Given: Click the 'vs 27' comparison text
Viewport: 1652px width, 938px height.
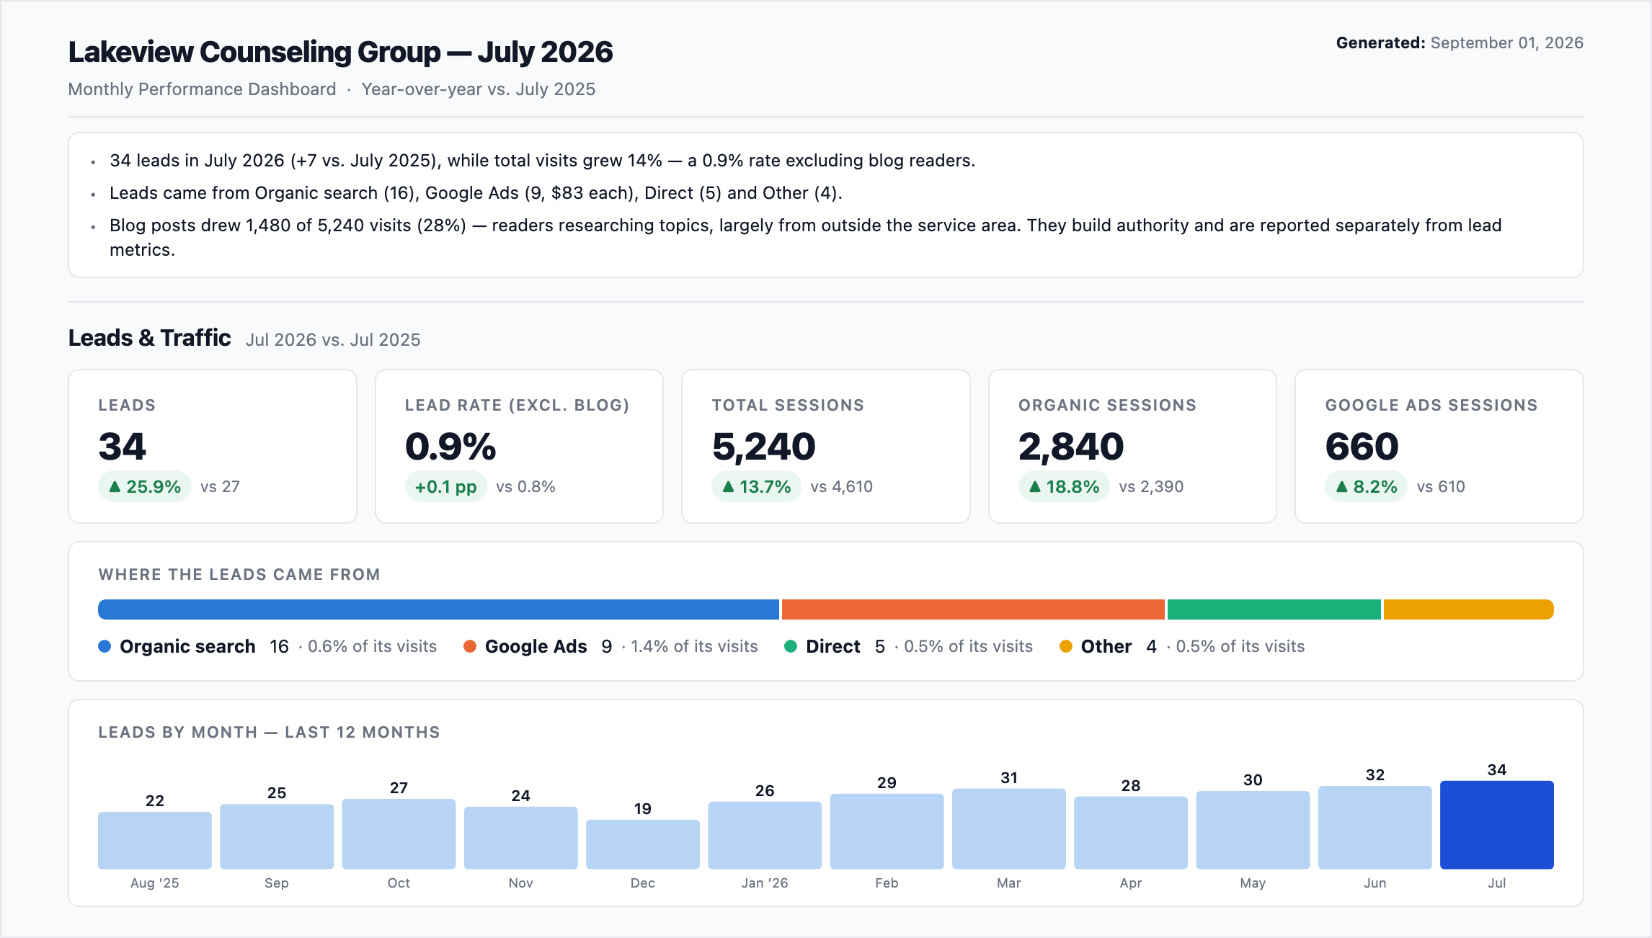Looking at the screenshot, I should [220, 487].
